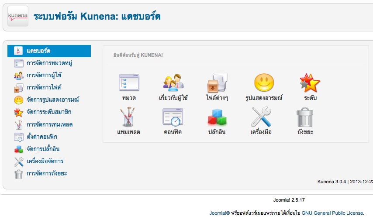Click the จัดการรูปแสดงอารมณ์ smiley sidebar icon

[x=18, y=100]
